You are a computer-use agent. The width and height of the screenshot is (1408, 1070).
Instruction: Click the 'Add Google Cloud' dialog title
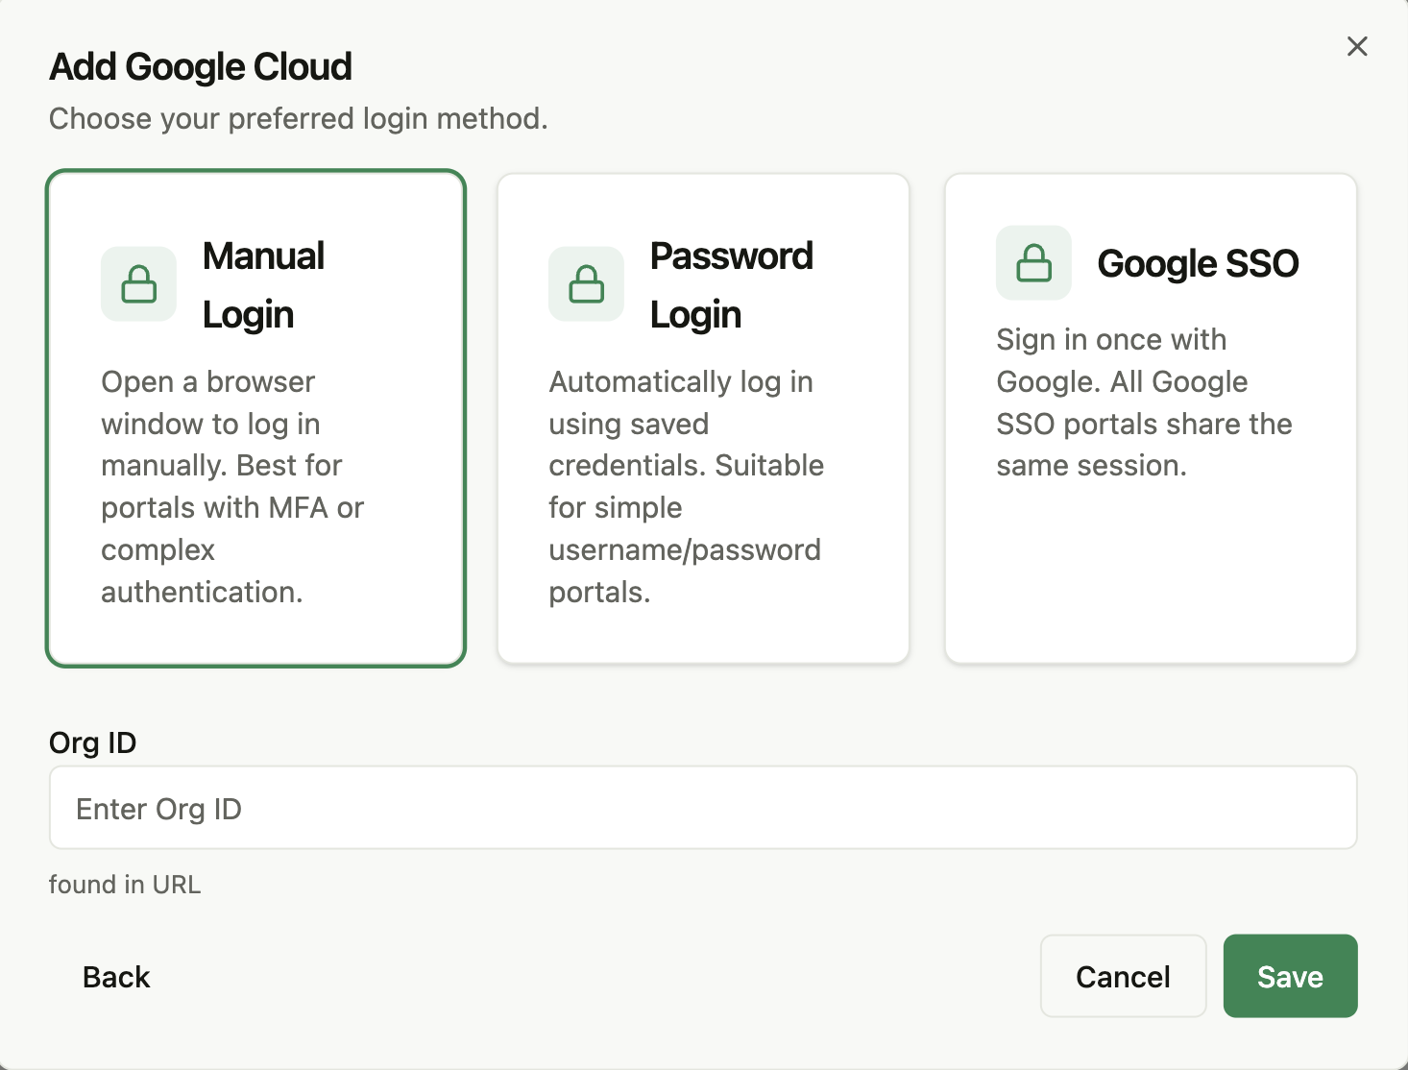pyautogui.click(x=201, y=67)
